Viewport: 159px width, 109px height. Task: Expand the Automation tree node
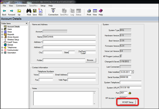pos(2,53)
